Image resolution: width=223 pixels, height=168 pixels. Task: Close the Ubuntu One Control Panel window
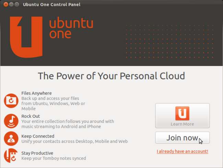click(x=6, y=4)
